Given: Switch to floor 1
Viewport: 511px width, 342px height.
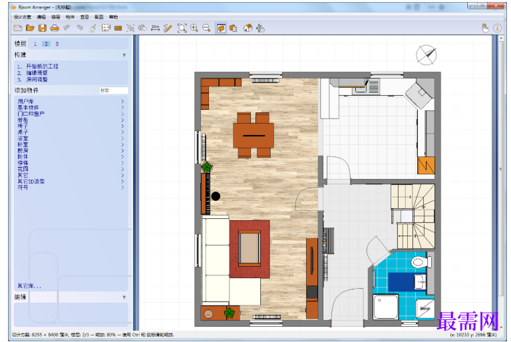Looking at the screenshot, I should [x=35, y=44].
